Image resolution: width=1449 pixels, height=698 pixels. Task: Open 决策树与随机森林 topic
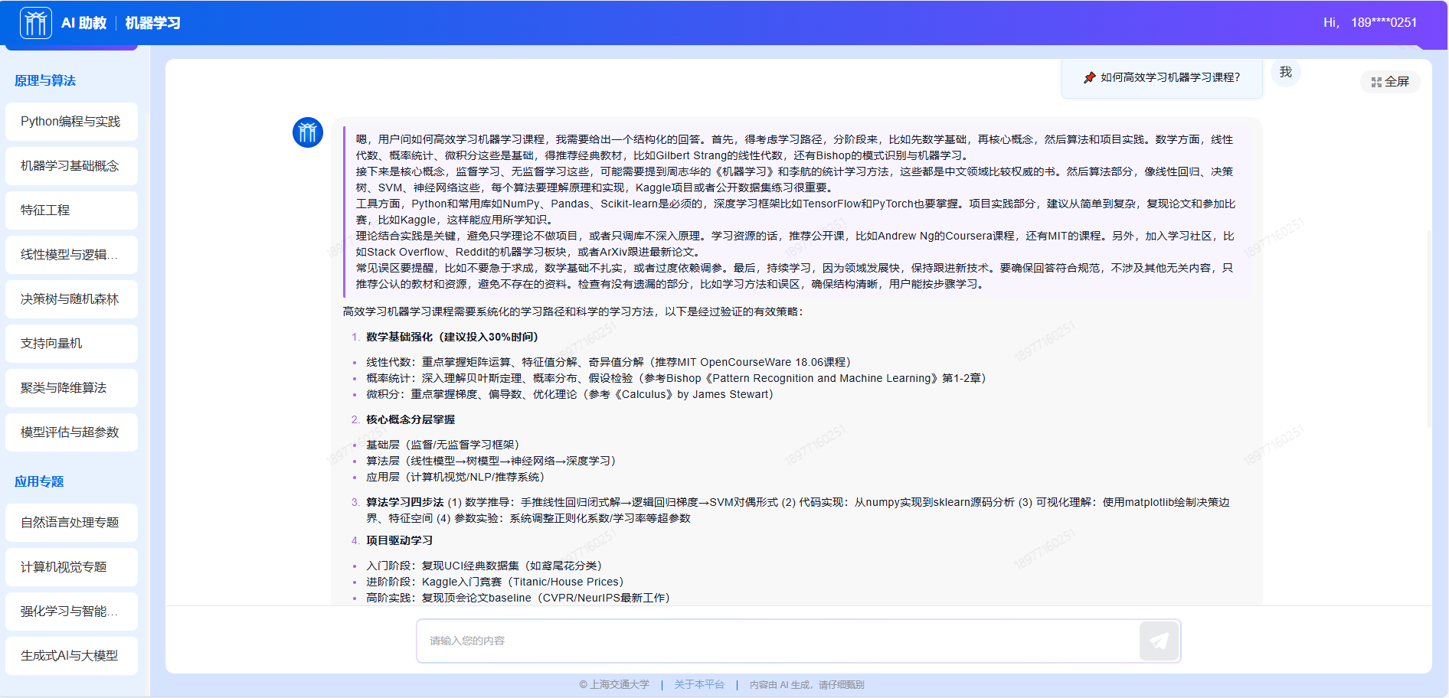coord(71,299)
